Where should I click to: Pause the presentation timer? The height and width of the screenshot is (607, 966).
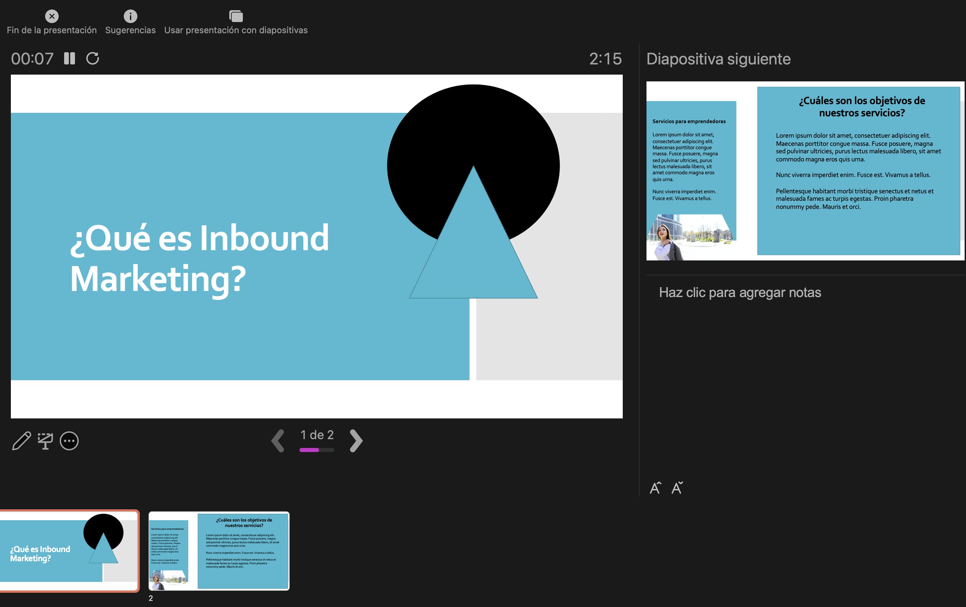coord(70,59)
